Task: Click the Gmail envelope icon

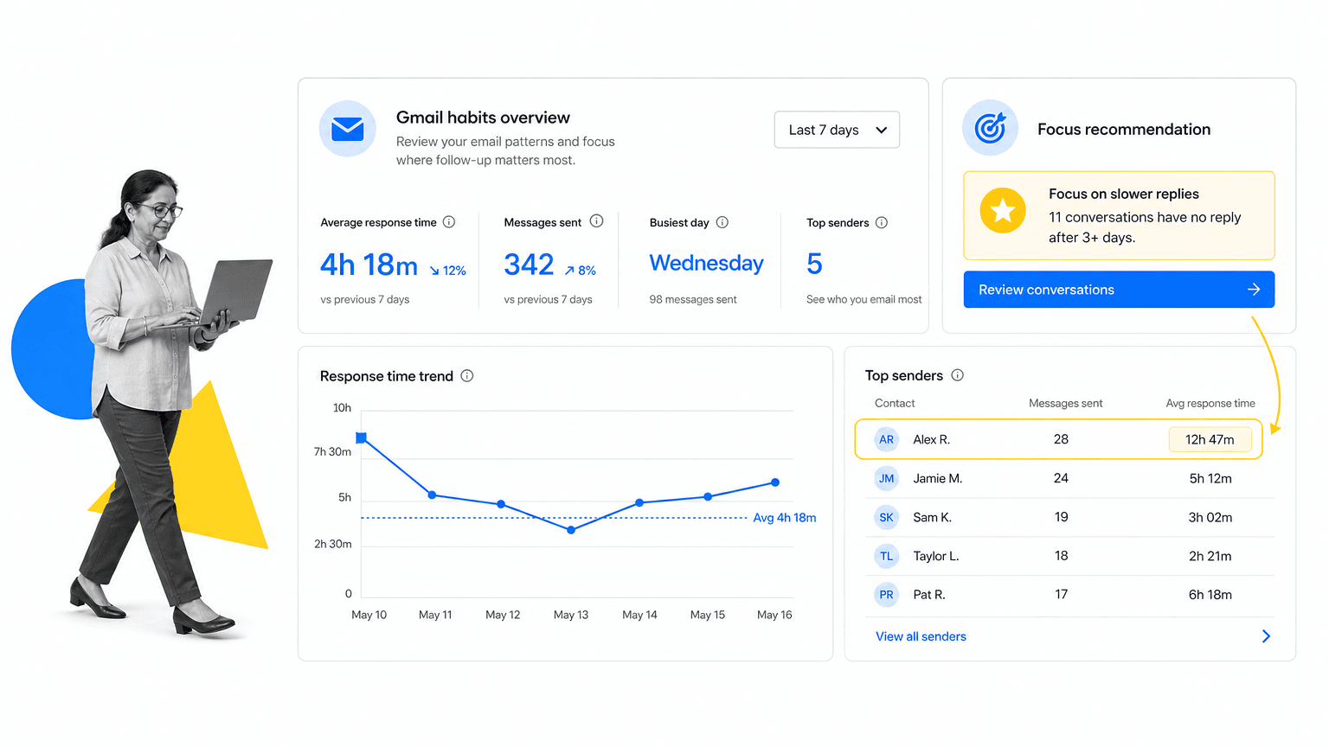Action: pyautogui.click(x=347, y=129)
